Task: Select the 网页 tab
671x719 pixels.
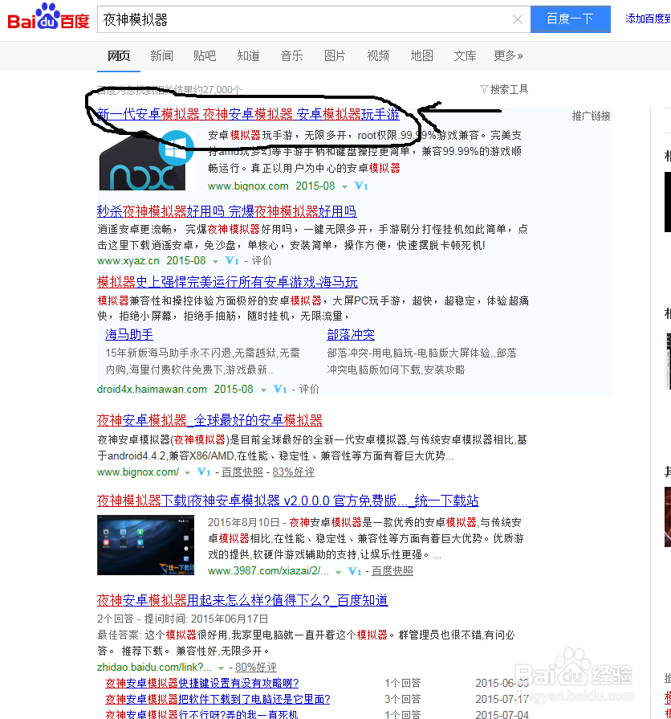Action: tap(119, 56)
